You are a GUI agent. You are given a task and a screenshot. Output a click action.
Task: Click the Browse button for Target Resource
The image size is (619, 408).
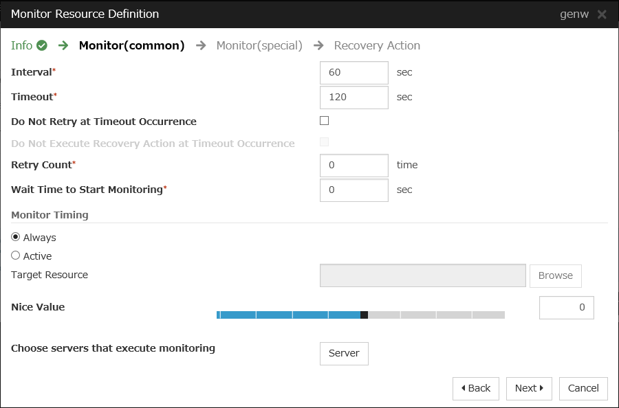(555, 275)
